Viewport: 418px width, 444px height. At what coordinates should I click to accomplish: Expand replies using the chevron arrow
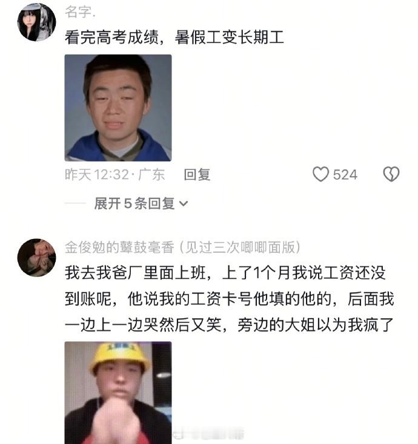(184, 204)
